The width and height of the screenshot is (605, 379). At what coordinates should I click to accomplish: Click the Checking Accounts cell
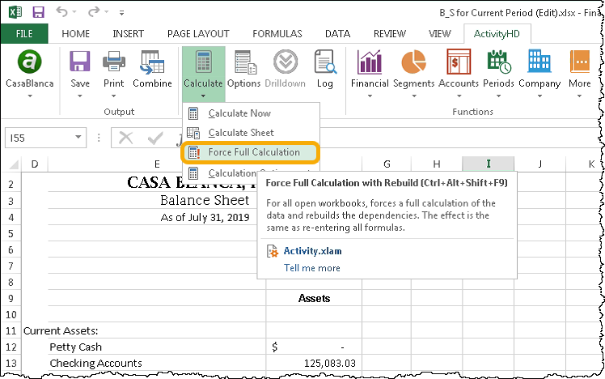point(157,363)
